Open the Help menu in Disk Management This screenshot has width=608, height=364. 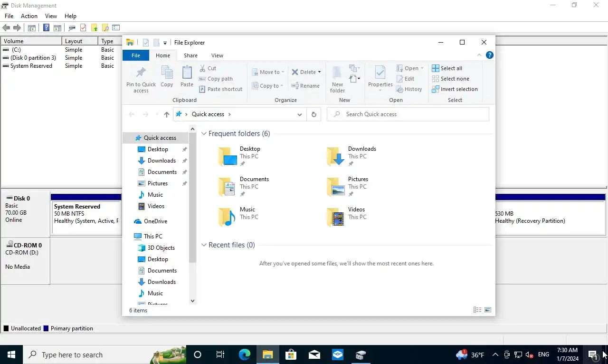point(70,16)
